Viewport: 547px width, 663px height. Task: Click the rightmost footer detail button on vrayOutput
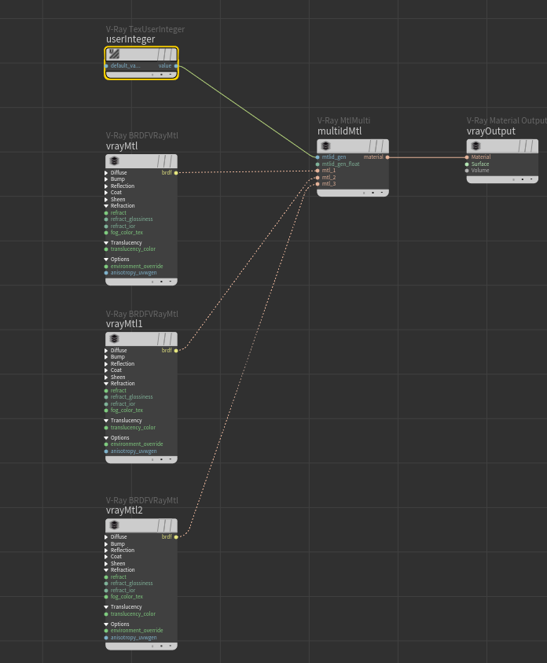531,179
